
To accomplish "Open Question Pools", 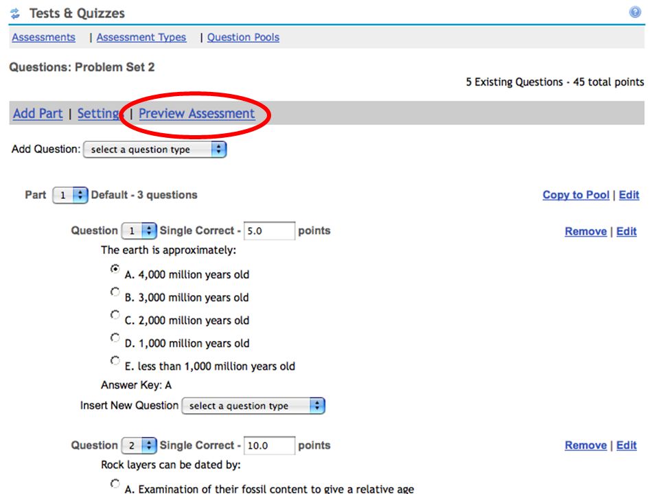I will point(243,37).
